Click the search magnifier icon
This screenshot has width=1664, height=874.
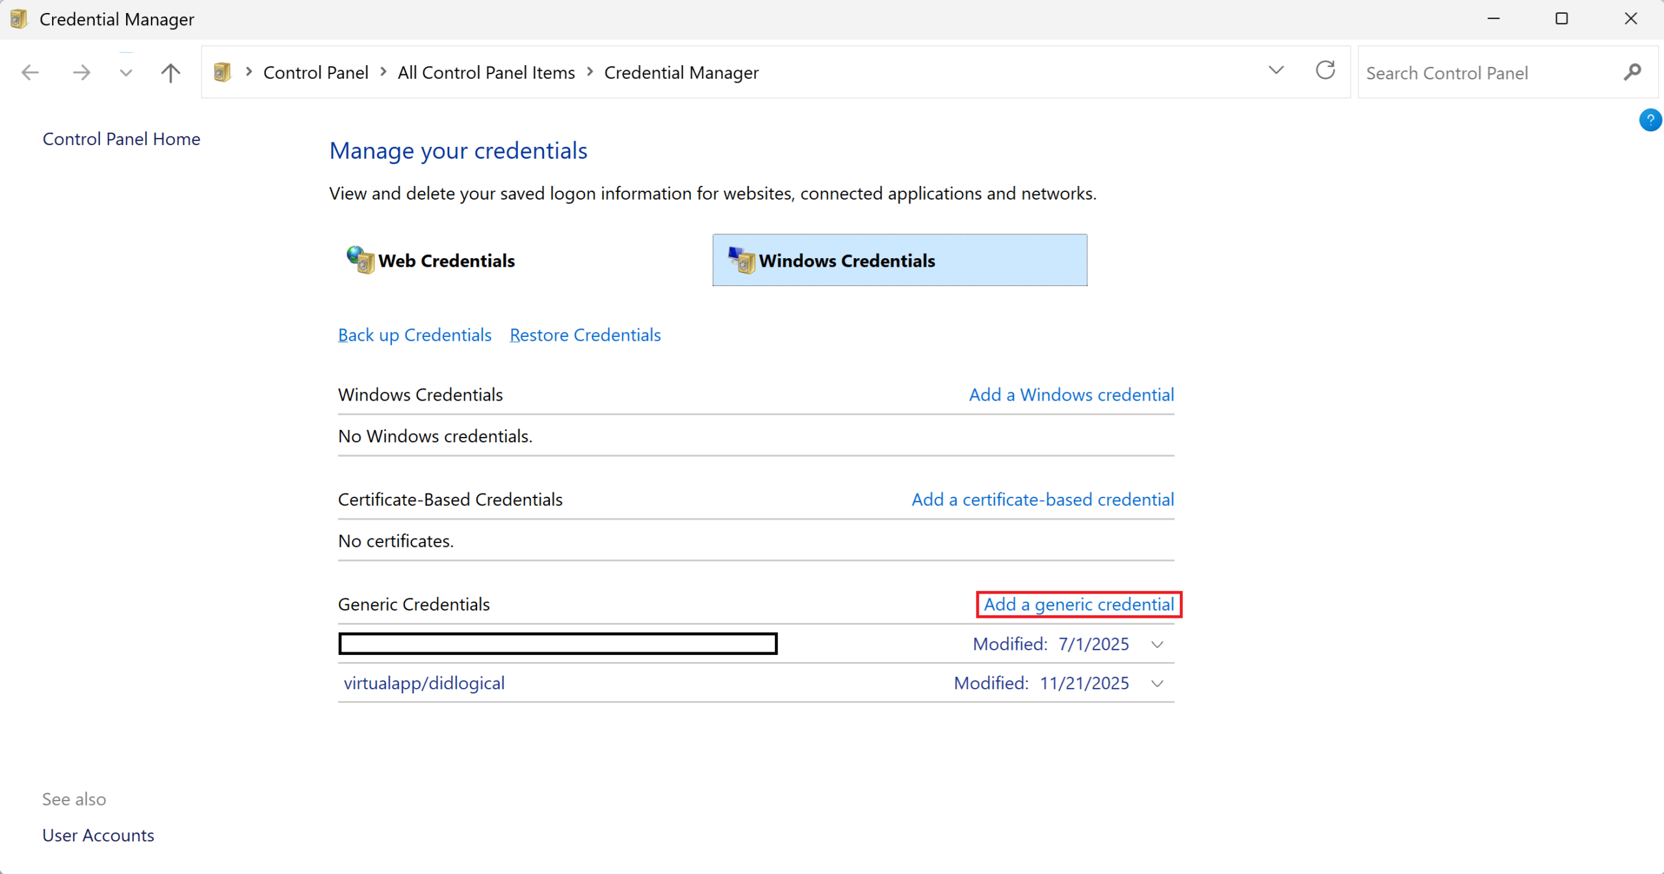click(x=1631, y=72)
